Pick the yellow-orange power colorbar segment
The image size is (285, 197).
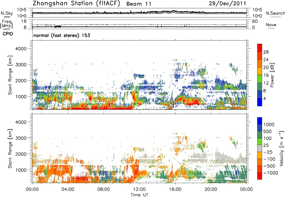pyautogui.click(x=260, y=71)
